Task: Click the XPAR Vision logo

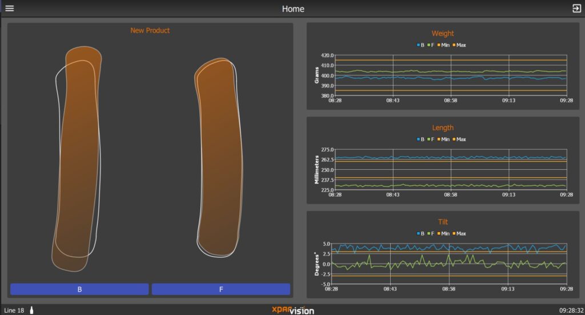Action: (x=292, y=310)
